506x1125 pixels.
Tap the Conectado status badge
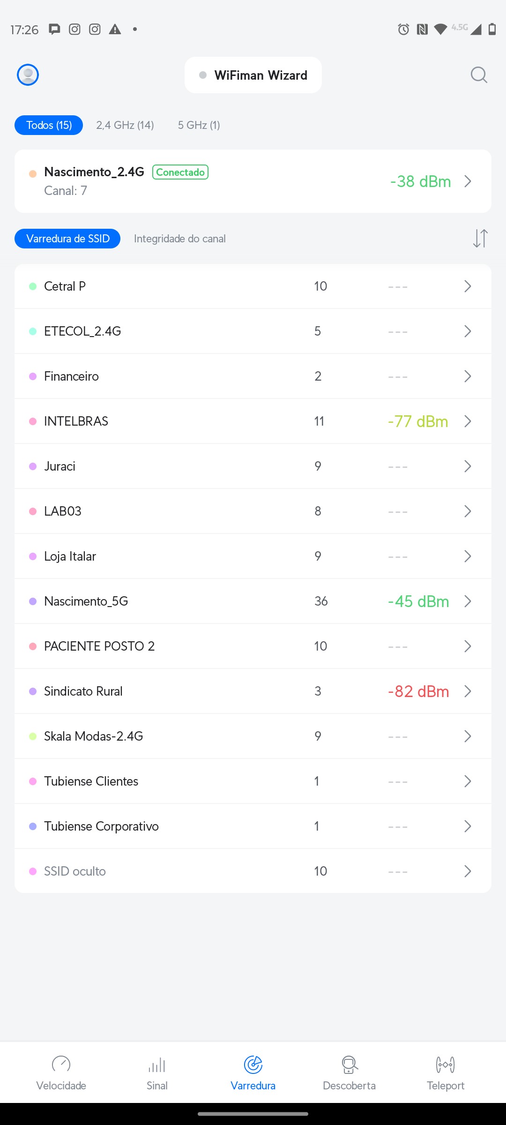(x=180, y=172)
